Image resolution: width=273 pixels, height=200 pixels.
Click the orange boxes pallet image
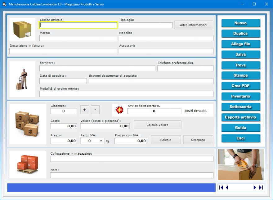coord(28,164)
